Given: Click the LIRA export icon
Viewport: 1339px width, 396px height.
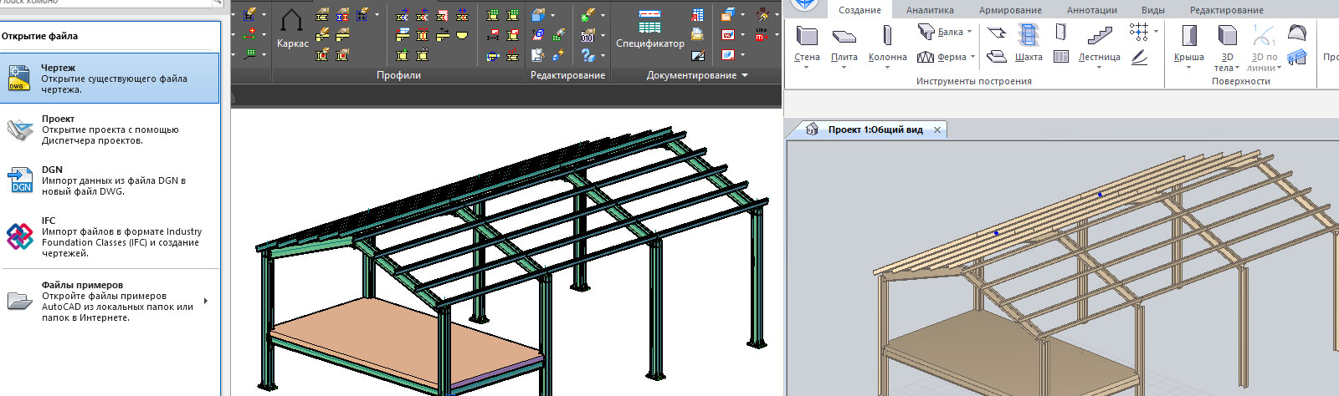Looking at the screenshot, I should tap(761, 35).
